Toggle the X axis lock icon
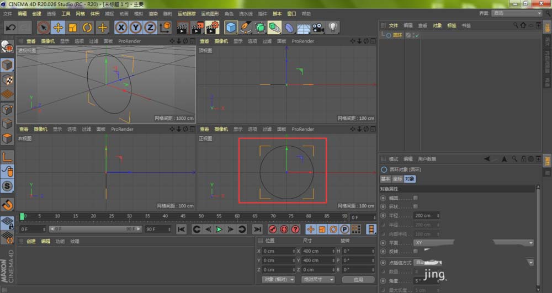 [x=121, y=27]
